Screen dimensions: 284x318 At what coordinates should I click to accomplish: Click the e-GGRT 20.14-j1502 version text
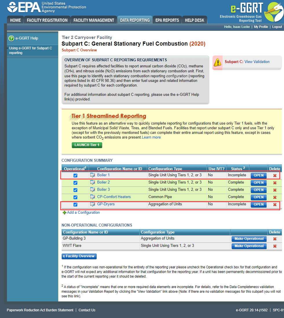coord(252,310)
